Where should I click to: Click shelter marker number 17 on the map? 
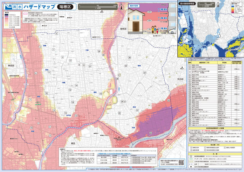coord(70,60)
